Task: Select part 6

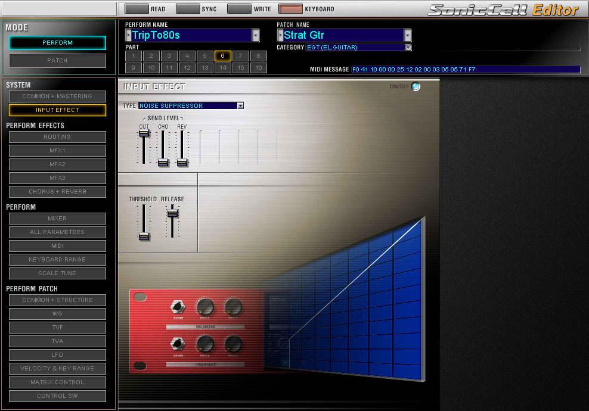Action: (223, 56)
